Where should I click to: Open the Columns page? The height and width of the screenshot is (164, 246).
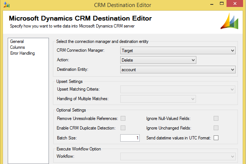pos(18,47)
